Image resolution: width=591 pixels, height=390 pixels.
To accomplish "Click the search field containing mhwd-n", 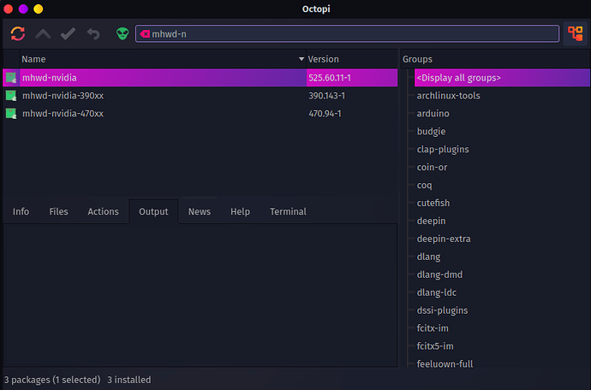I will (347, 34).
